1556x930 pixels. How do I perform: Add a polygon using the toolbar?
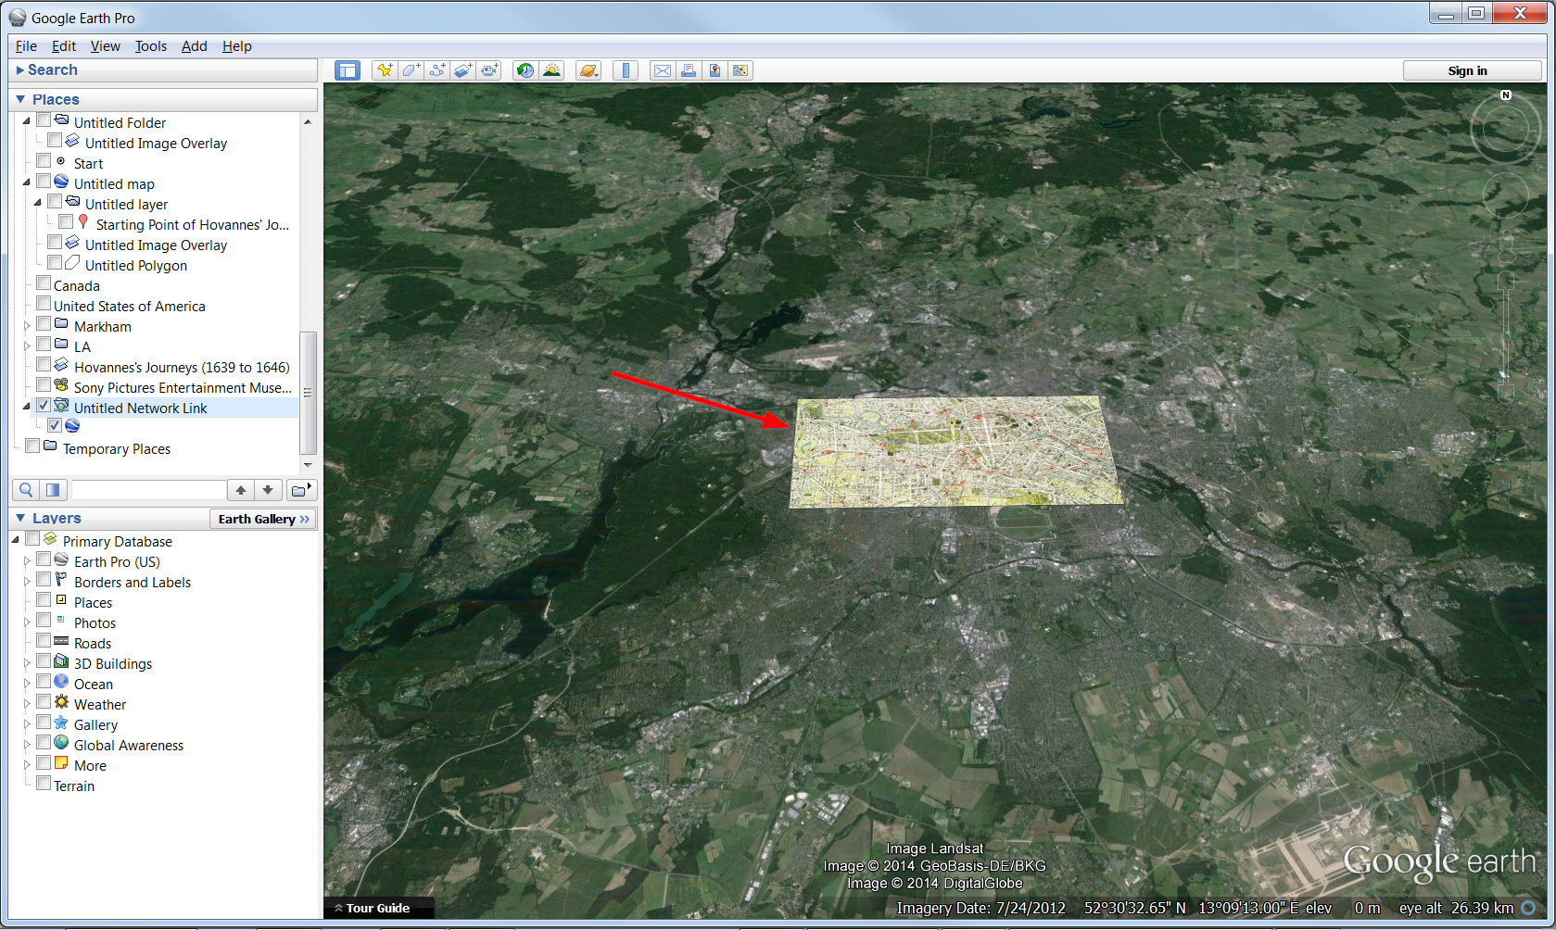(411, 70)
